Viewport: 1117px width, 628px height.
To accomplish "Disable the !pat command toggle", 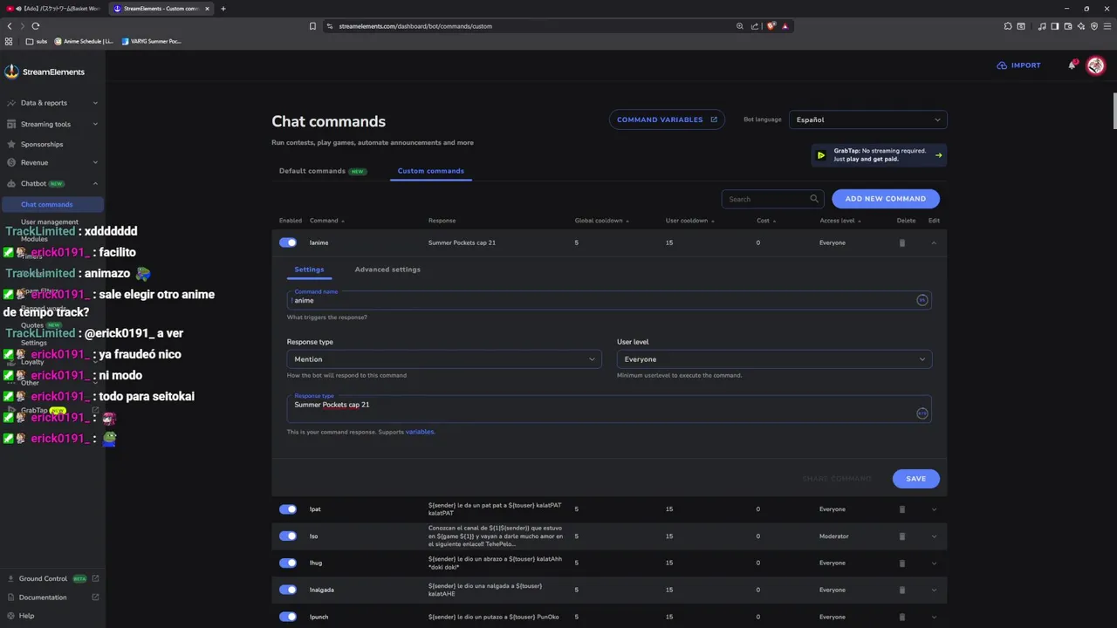I will coord(288,509).
